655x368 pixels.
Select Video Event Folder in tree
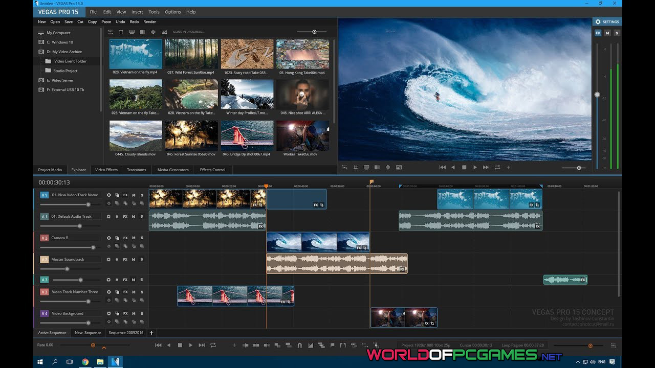click(70, 61)
